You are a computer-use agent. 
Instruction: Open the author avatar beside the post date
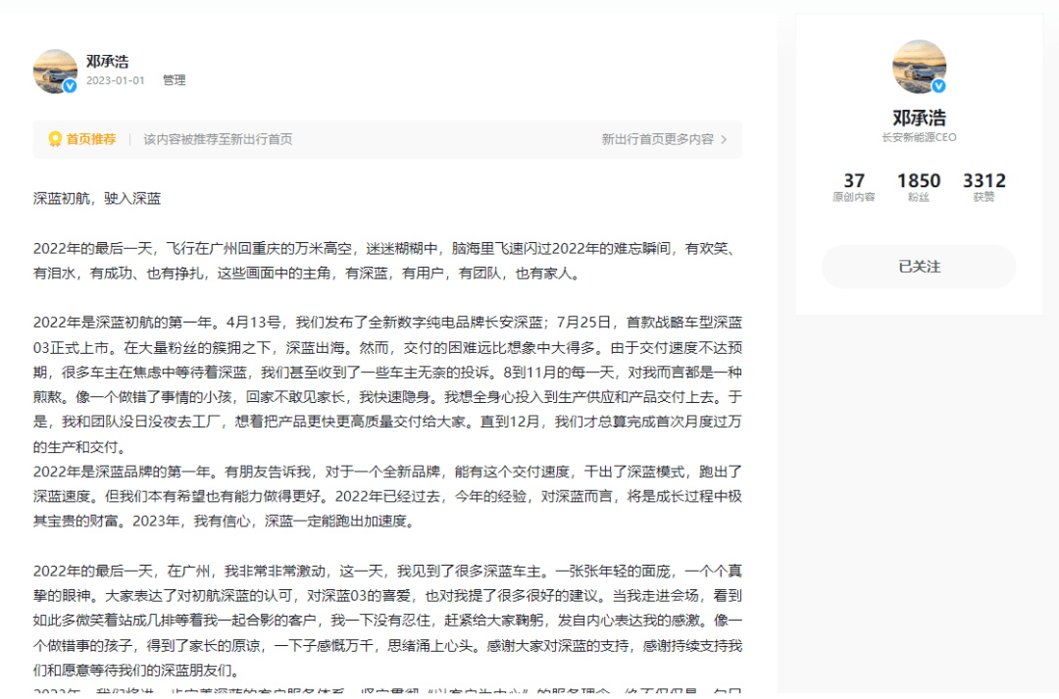[x=55, y=71]
